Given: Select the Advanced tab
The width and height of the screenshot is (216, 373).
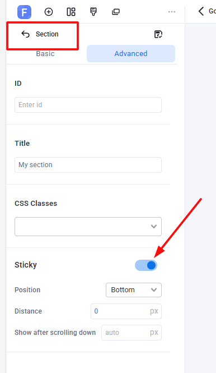Looking at the screenshot, I should tap(131, 54).
